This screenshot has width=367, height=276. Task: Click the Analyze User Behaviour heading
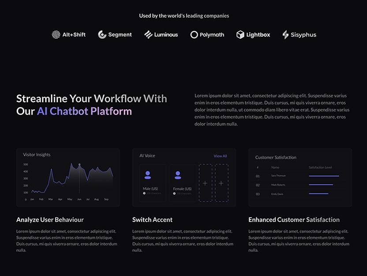click(x=50, y=220)
